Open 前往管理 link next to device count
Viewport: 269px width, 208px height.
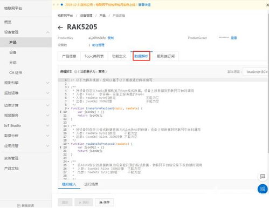[98, 45]
